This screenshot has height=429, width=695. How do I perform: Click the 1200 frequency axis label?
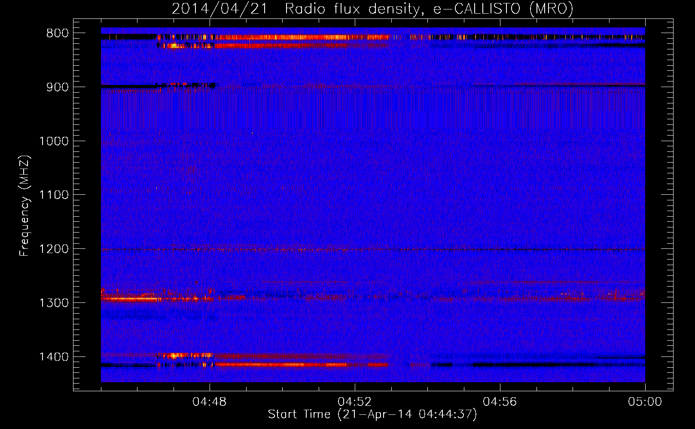pos(54,249)
